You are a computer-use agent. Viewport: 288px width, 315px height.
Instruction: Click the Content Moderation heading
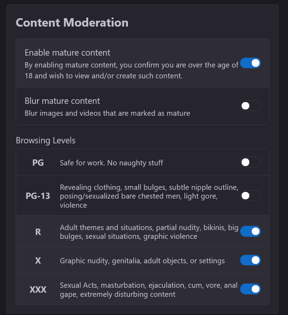(72, 22)
